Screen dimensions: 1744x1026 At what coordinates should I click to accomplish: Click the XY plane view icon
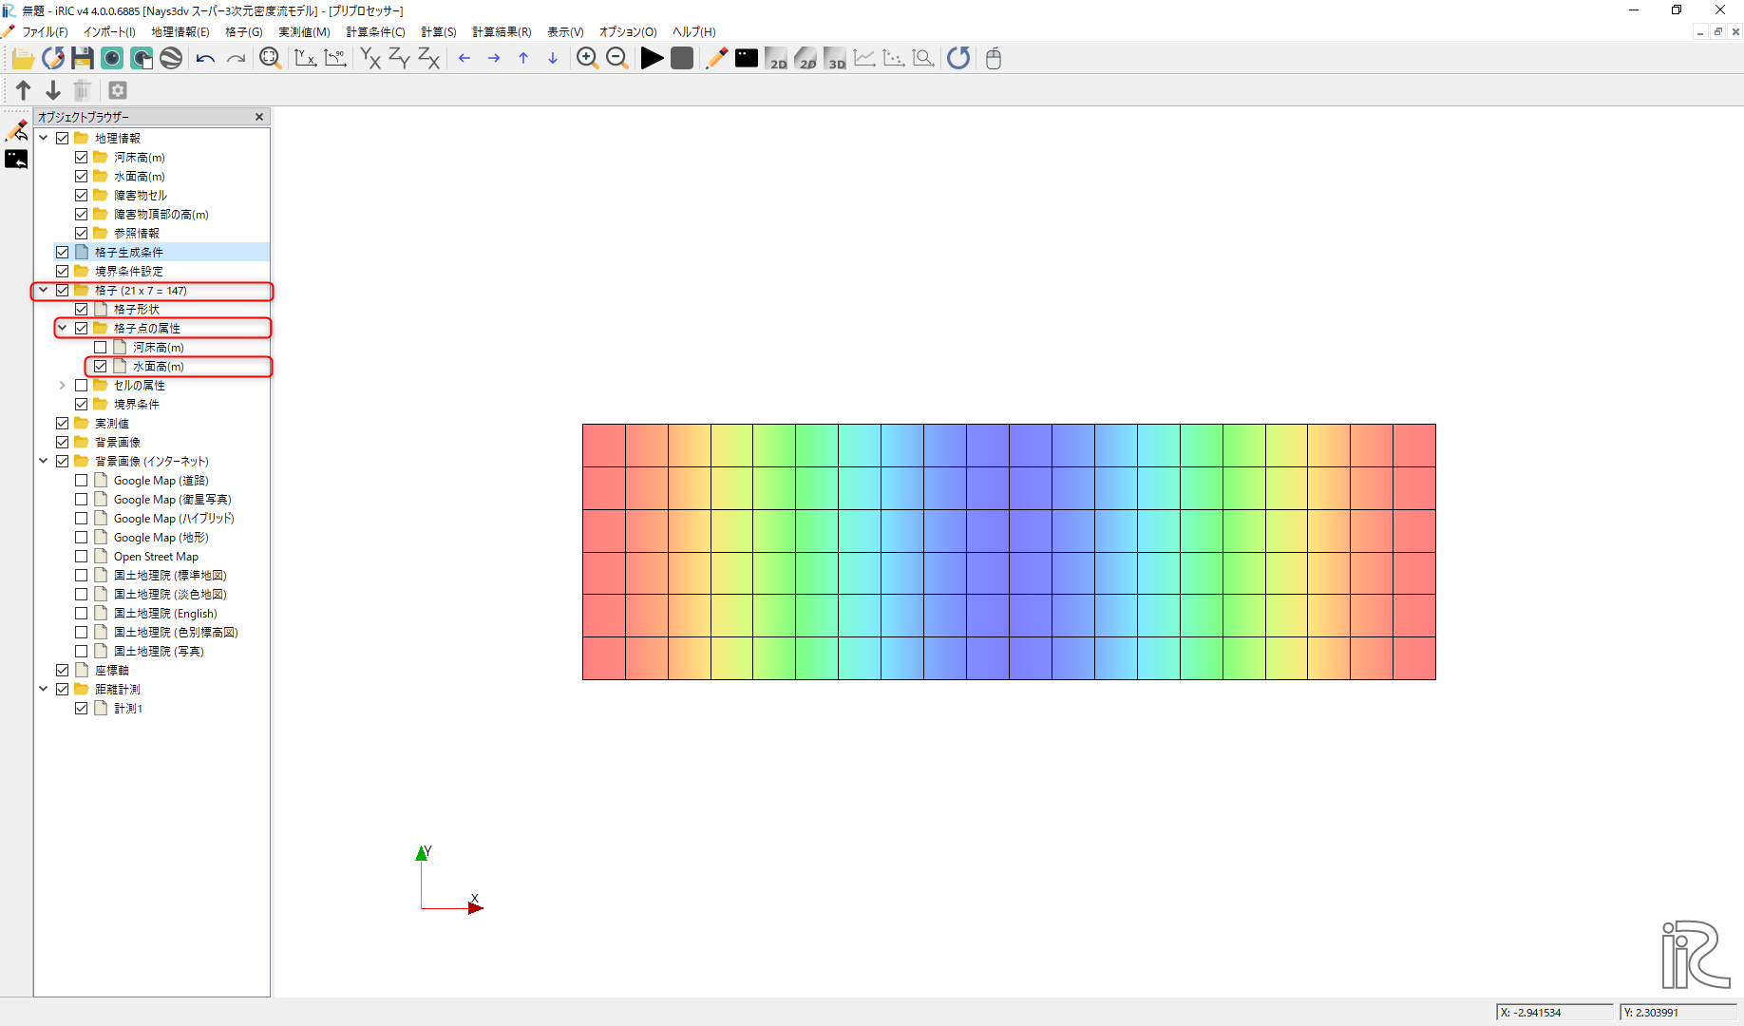(370, 59)
